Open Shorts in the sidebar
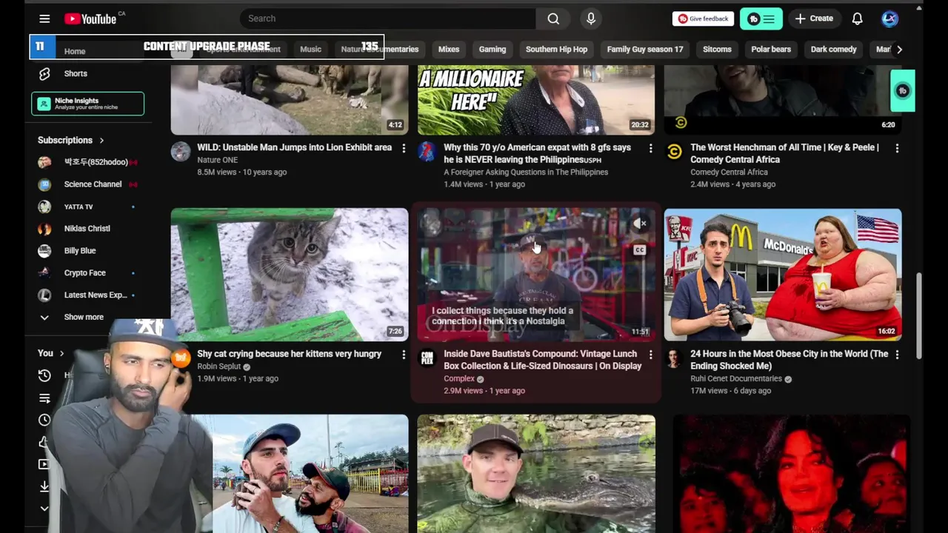 pos(76,73)
